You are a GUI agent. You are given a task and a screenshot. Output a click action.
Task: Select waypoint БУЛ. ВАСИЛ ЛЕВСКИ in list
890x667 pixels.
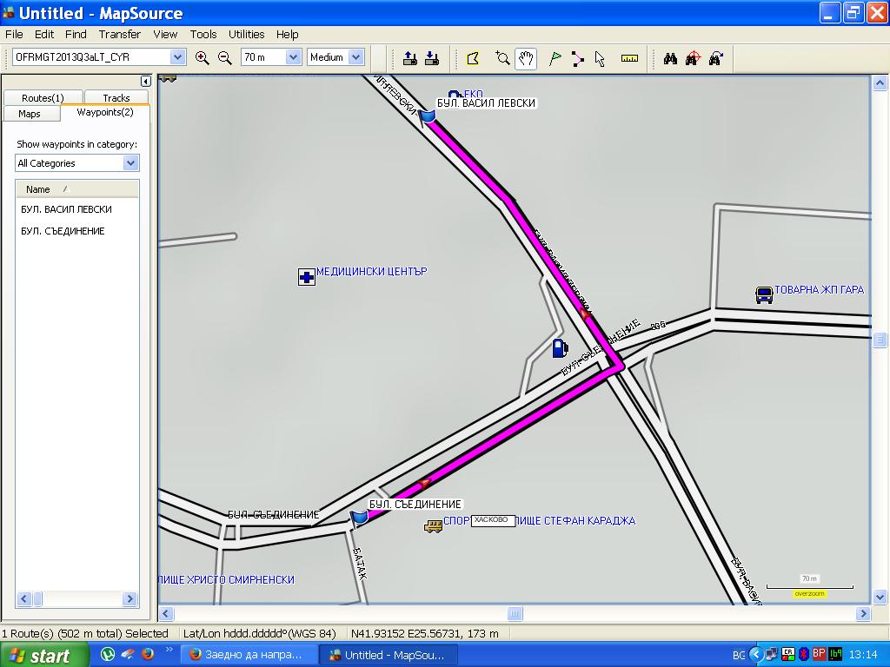pyautogui.click(x=66, y=209)
